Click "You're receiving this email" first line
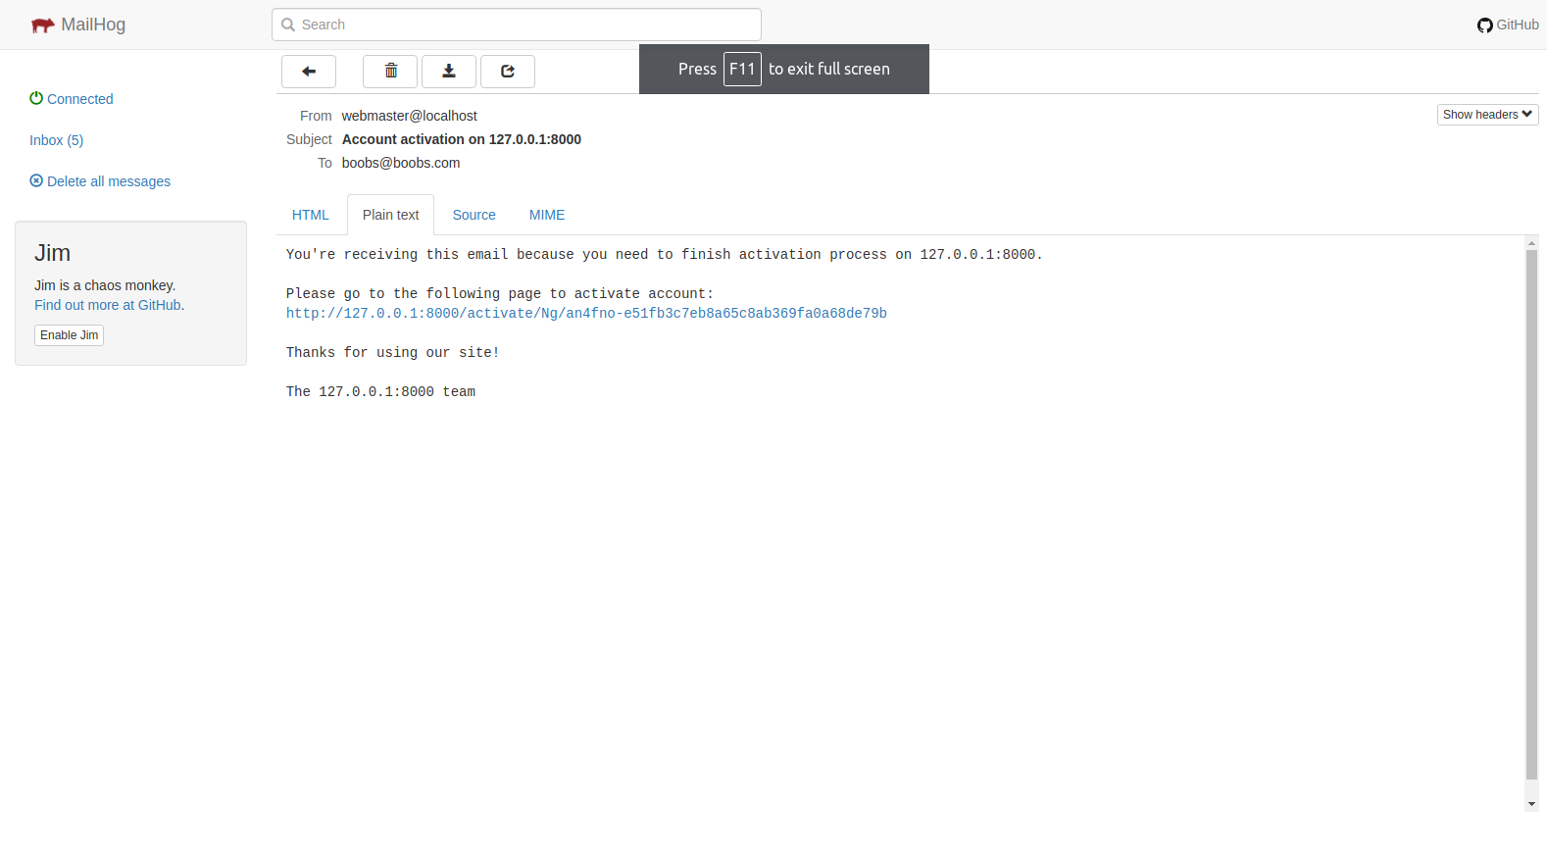 click(665, 255)
